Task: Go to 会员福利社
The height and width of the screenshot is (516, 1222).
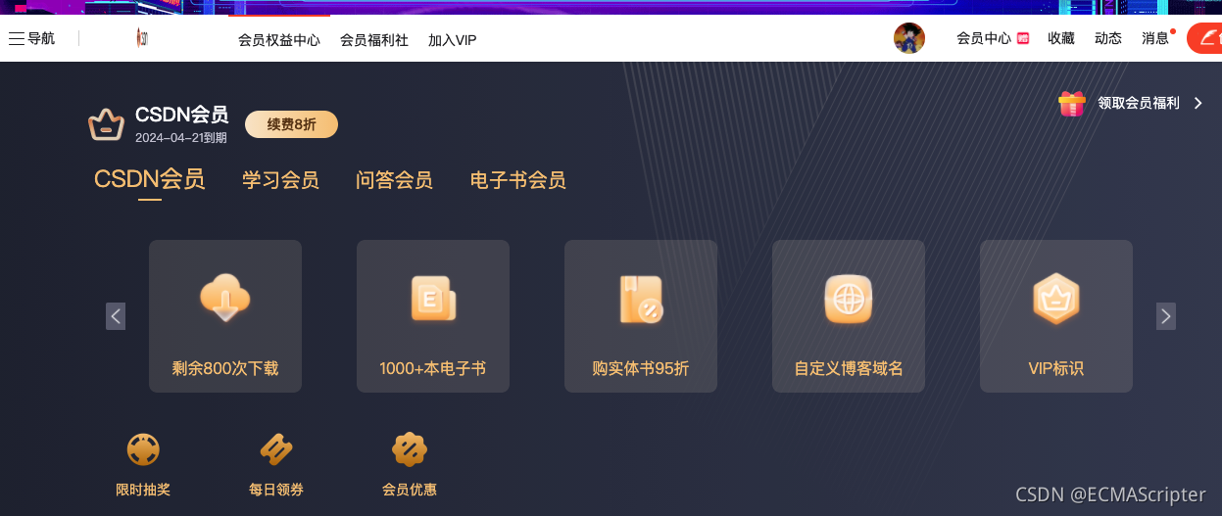Action: (374, 40)
